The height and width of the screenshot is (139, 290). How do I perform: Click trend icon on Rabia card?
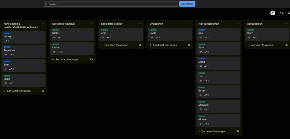pyautogui.click(x=157, y=38)
